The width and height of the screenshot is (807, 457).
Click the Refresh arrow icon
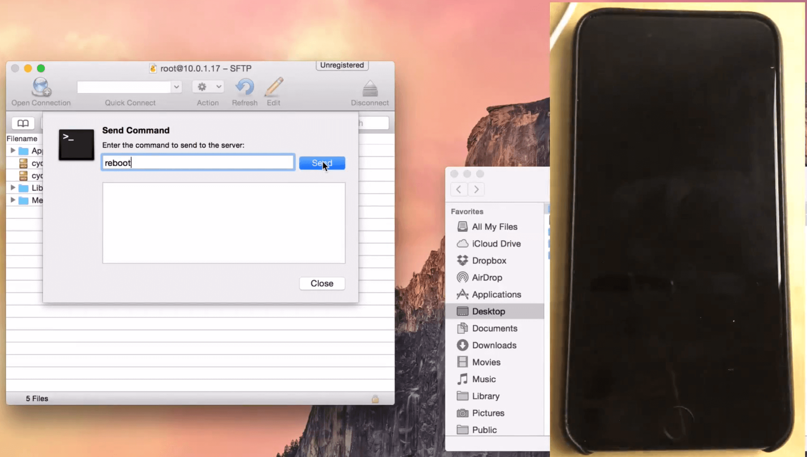(245, 87)
